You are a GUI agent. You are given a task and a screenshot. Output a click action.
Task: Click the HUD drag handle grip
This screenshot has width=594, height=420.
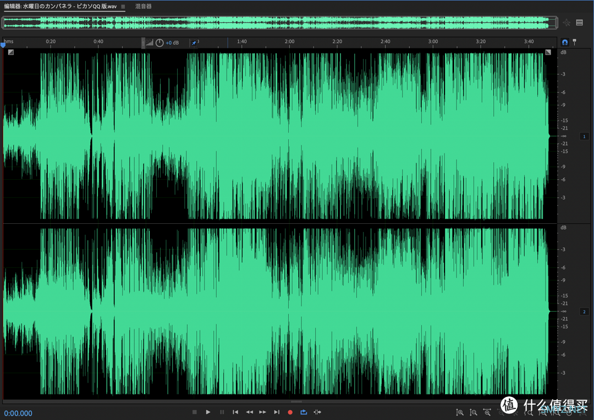[143, 43]
